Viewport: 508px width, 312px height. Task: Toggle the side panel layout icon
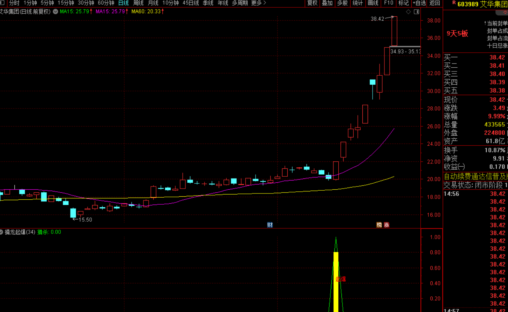(417, 12)
